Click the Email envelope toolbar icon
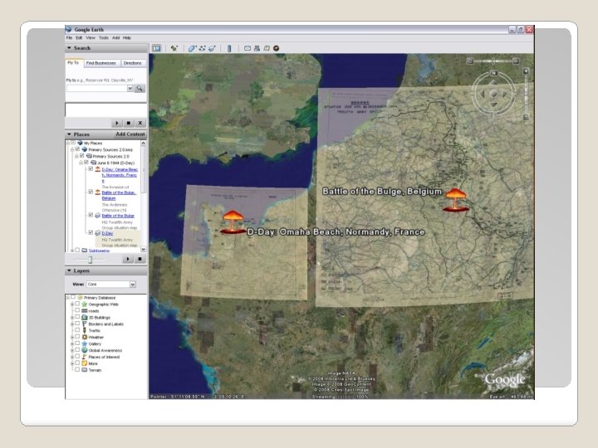 click(x=249, y=48)
